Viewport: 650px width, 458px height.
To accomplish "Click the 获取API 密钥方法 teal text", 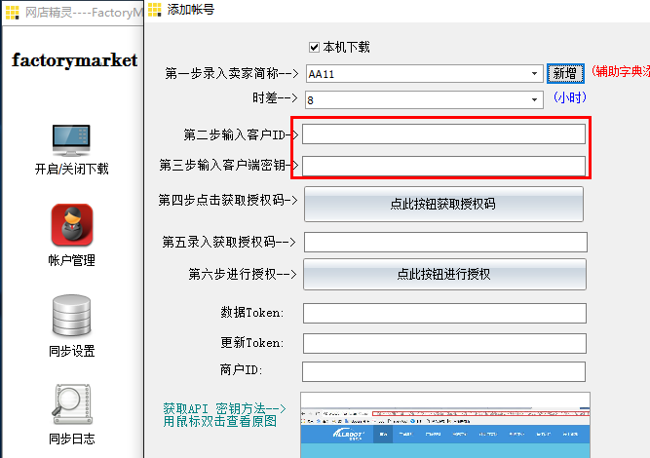I will (x=224, y=408).
